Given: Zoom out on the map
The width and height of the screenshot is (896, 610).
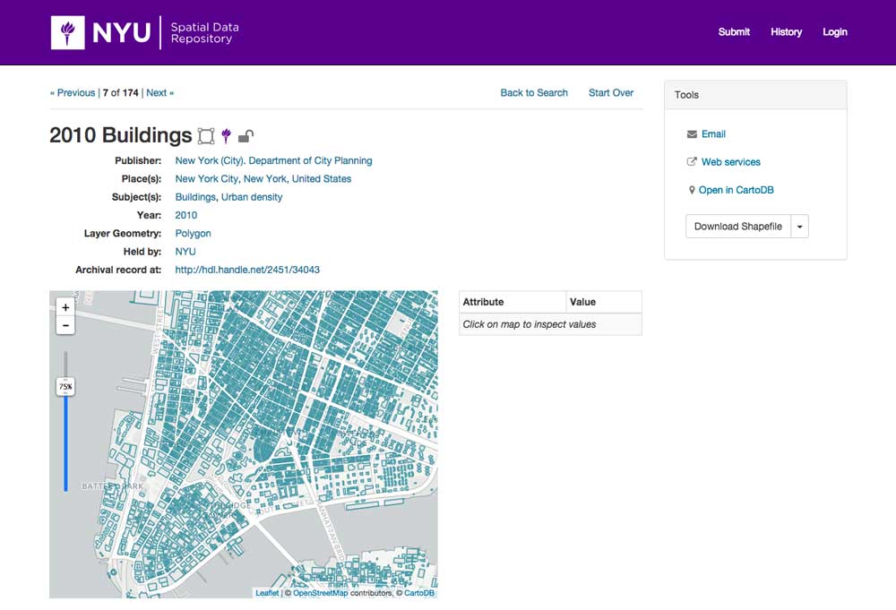Looking at the screenshot, I should 65,324.
